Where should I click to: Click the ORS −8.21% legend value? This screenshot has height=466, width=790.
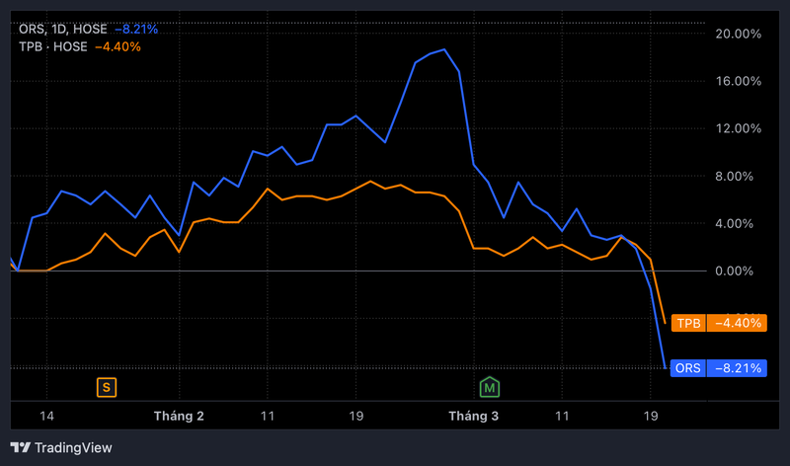(x=136, y=29)
